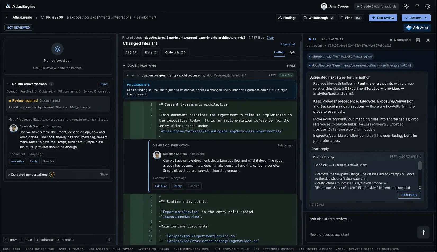Open Walkthrough panel

click(x=318, y=18)
